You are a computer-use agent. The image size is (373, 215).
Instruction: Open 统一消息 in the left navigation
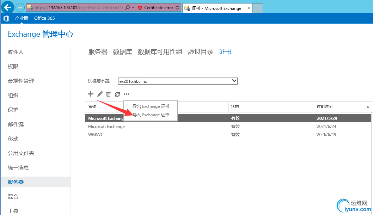pyautogui.click(x=18, y=168)
